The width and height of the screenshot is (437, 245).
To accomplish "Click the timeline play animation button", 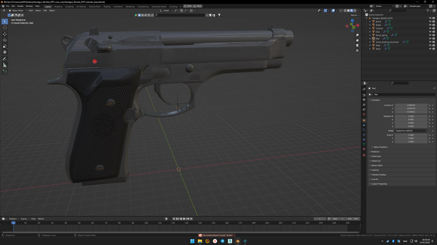I will tap(184, 219).
